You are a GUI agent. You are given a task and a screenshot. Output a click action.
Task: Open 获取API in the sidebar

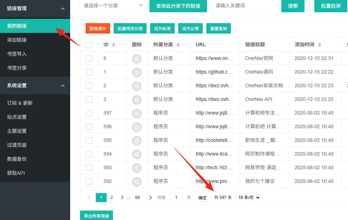pos(35,173)
